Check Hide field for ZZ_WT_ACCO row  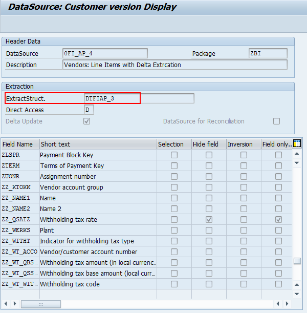(209, 252)
